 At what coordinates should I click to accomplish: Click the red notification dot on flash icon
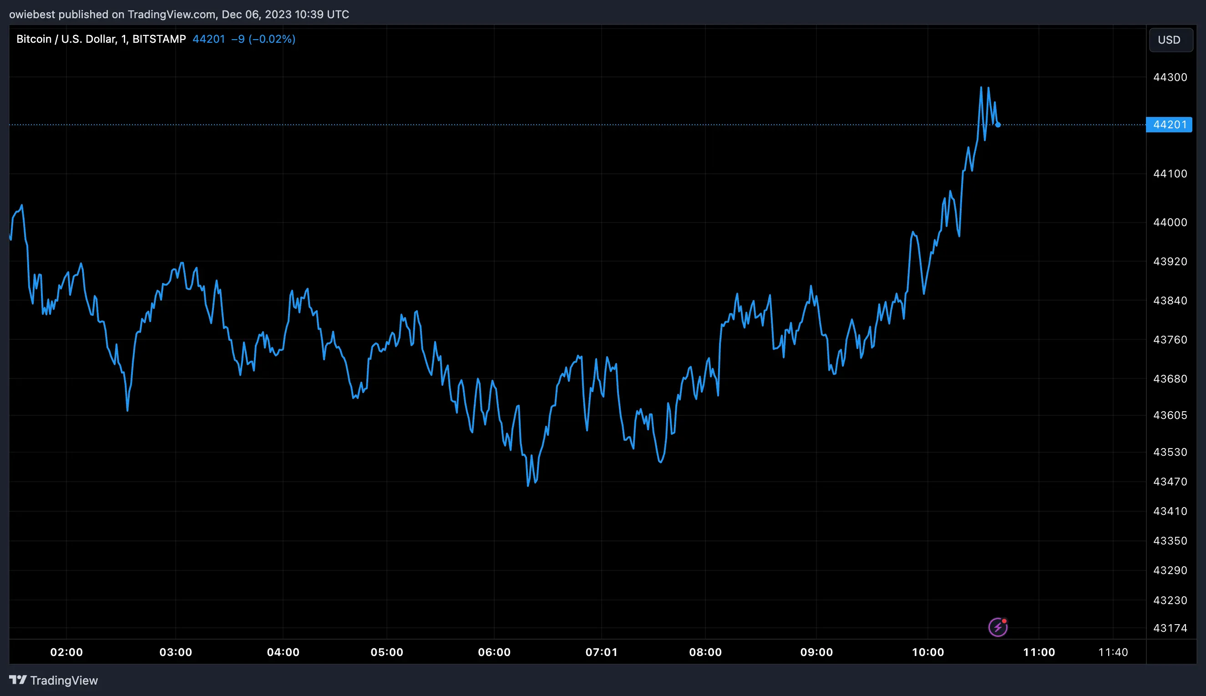coord(1004,621)
